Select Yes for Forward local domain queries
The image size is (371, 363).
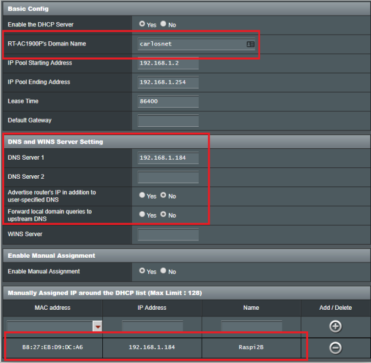click(x=142, y=214)
